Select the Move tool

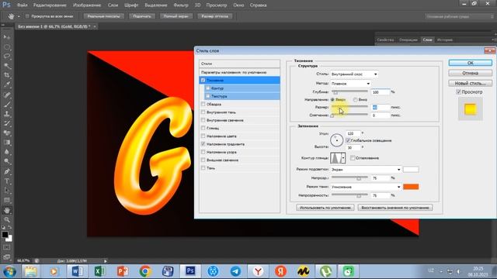[7, 37]
